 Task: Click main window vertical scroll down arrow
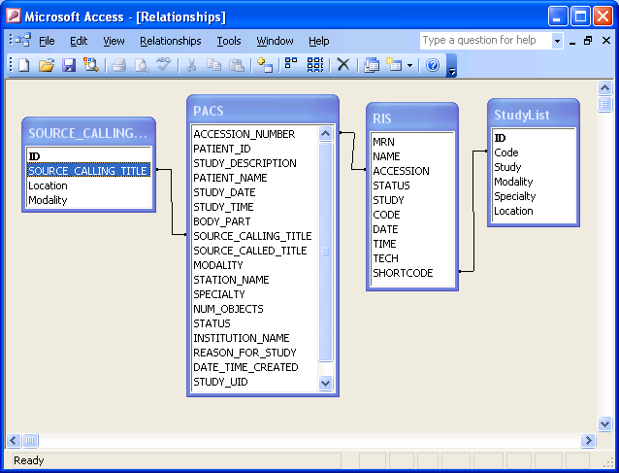tap(604, 424)
